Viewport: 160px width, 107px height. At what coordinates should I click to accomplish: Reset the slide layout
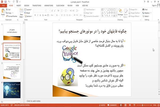pyautogui.click(x=27, y=13)
